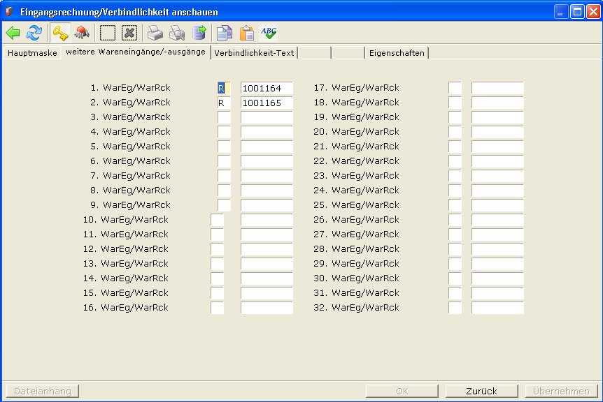This screenshot has height=402, width=603.
Task: Click the number field containing 1001165
Action: 267,103
